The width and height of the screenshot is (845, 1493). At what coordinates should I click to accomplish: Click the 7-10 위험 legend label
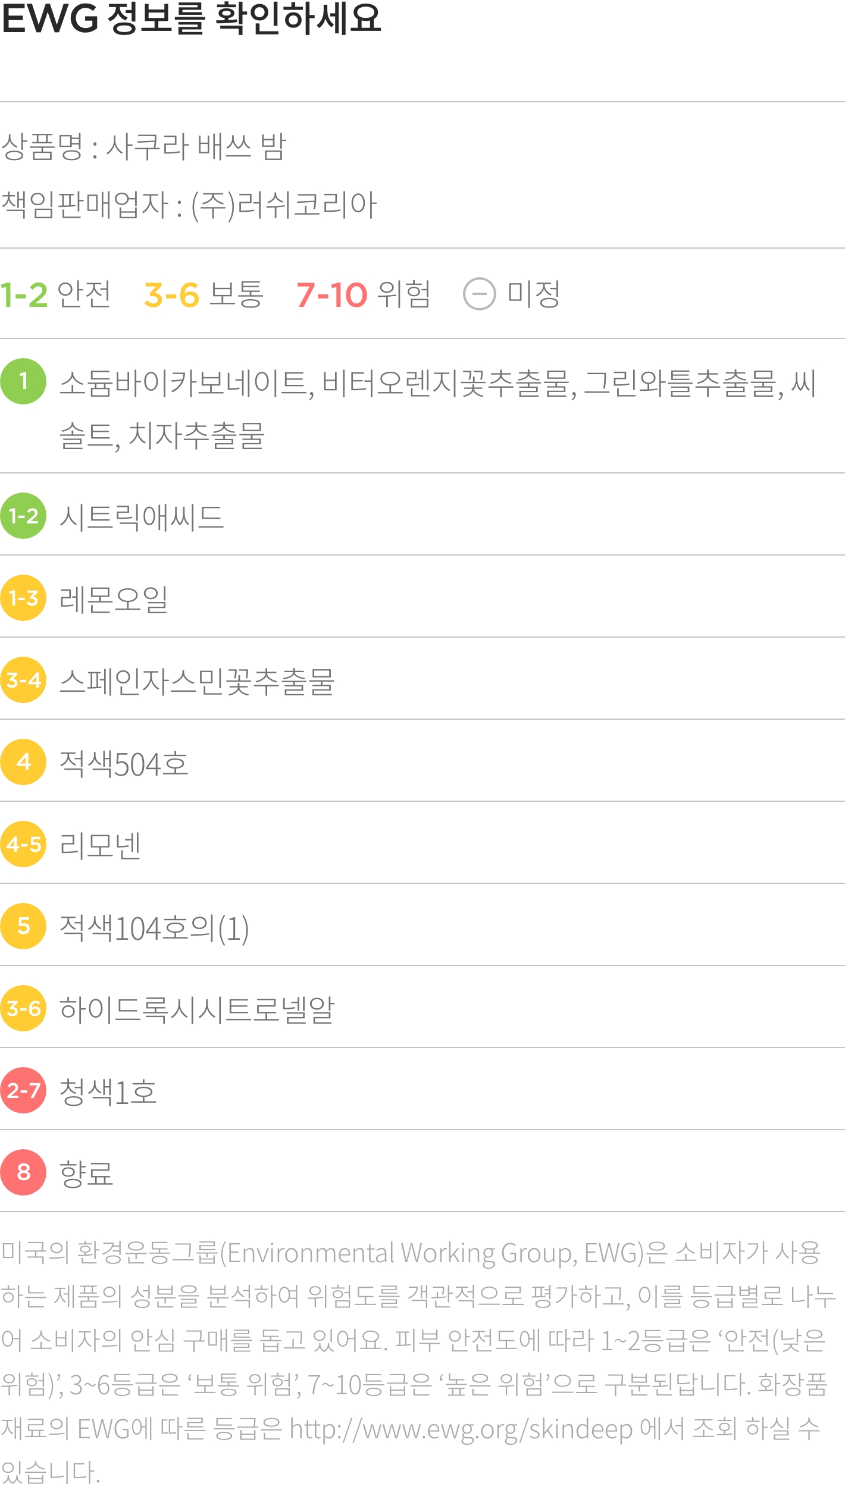(x=363, y=294)
